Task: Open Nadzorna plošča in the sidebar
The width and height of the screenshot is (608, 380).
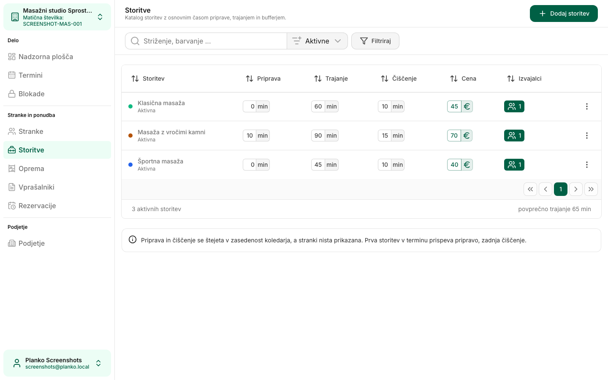Action: [x=57, y=57]
